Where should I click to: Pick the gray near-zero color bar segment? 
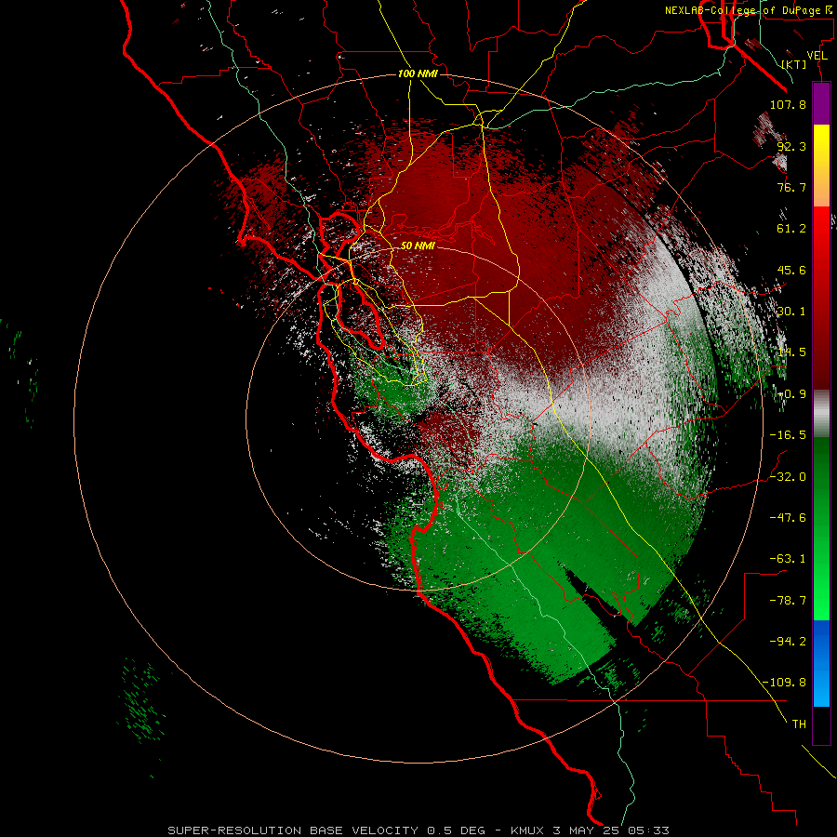pyautogui.click(x=821, y=414)
